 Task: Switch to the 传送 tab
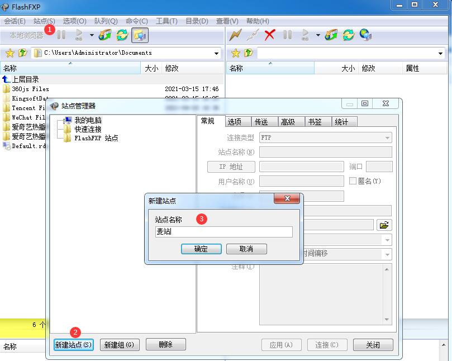coord(261,122)
